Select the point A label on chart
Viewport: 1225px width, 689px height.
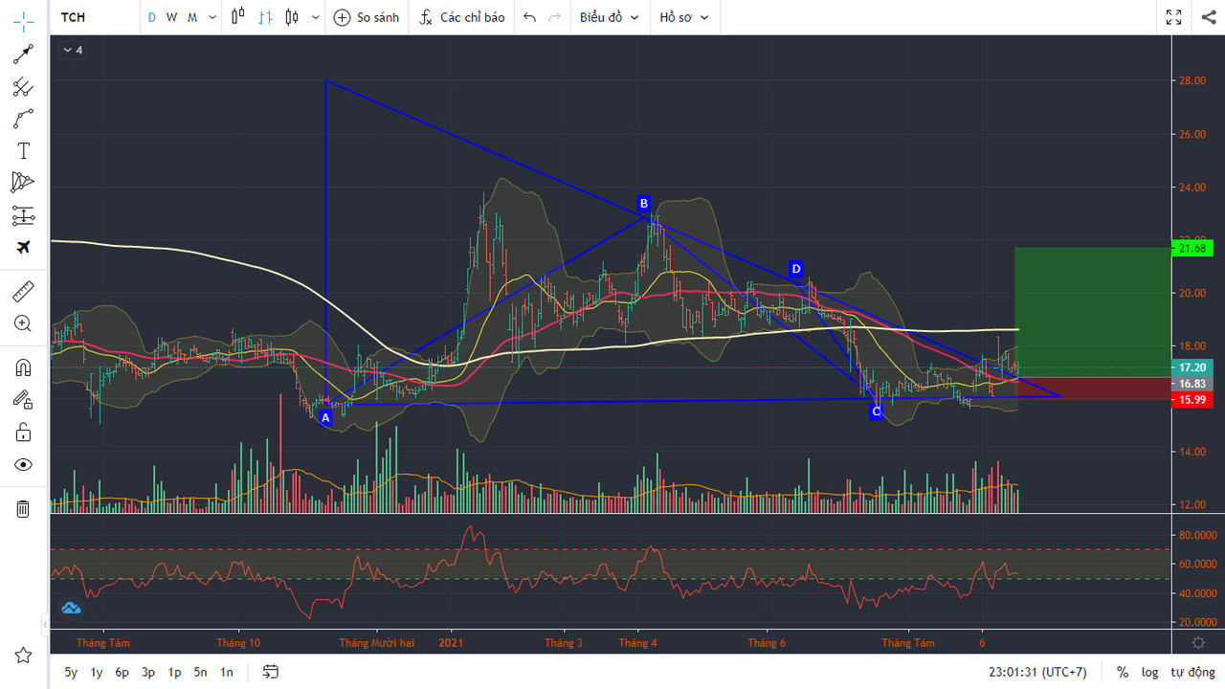pos(325,417)
